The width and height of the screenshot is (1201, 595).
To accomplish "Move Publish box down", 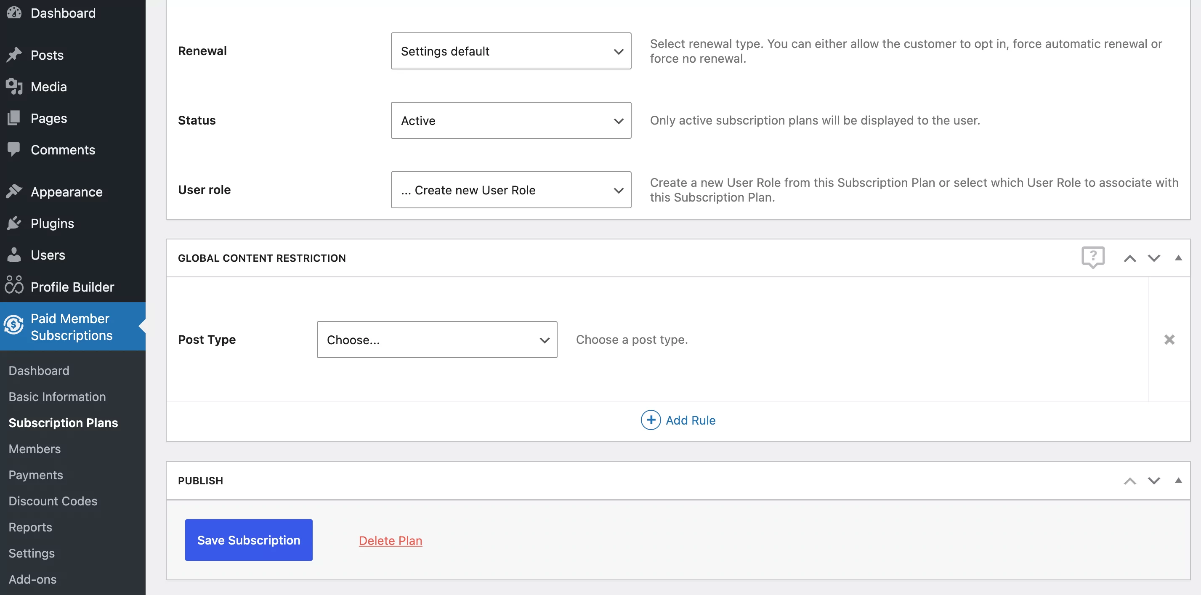I will tap(1154, 481).
